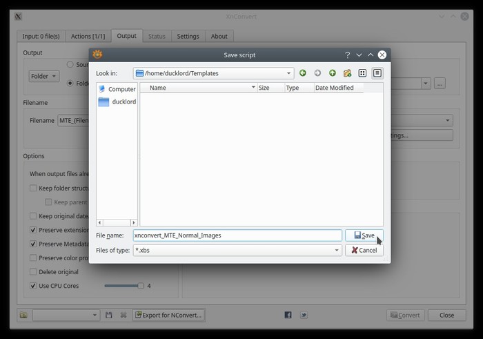
Task: Switch to detail view mode icon
Action: click(377, 73)
